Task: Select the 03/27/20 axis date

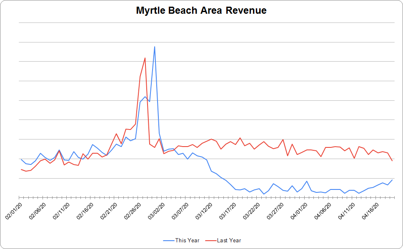Action: [x=275, y=211]
